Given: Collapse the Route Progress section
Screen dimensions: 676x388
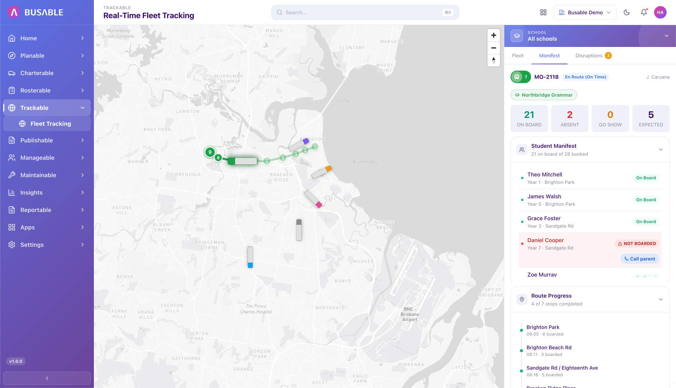Looking at the screenshot, I should point(661,300).
